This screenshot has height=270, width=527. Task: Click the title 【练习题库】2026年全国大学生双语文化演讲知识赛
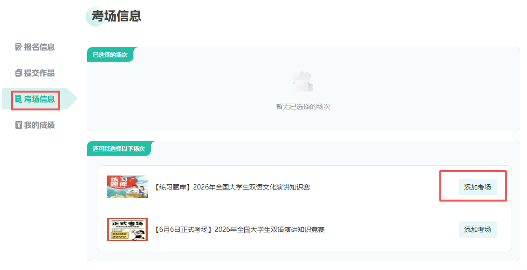pos(232,187)
